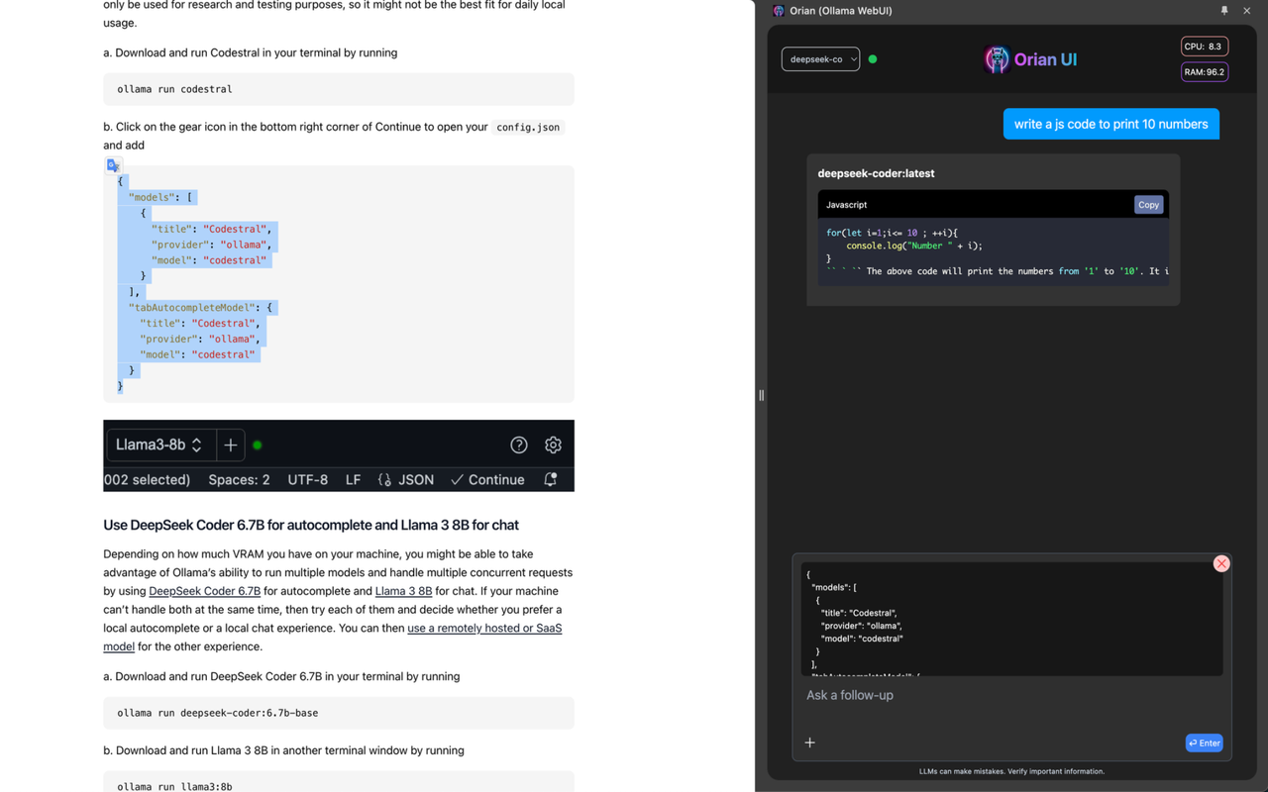Click the Continue checkmark status item
This screenshot has height=792, width=1268.
tap(487, 480)
